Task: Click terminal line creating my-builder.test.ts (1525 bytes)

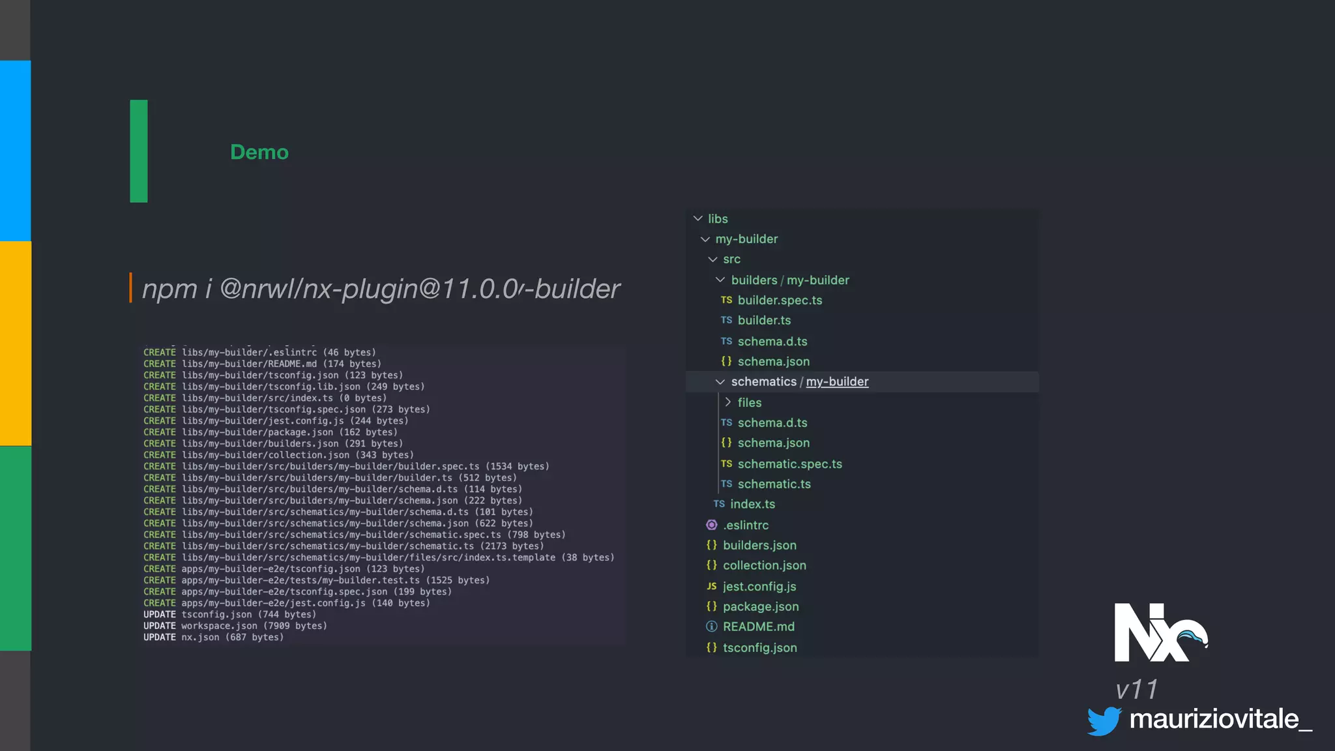Action: pyautogui.click(x=316, y=580)
